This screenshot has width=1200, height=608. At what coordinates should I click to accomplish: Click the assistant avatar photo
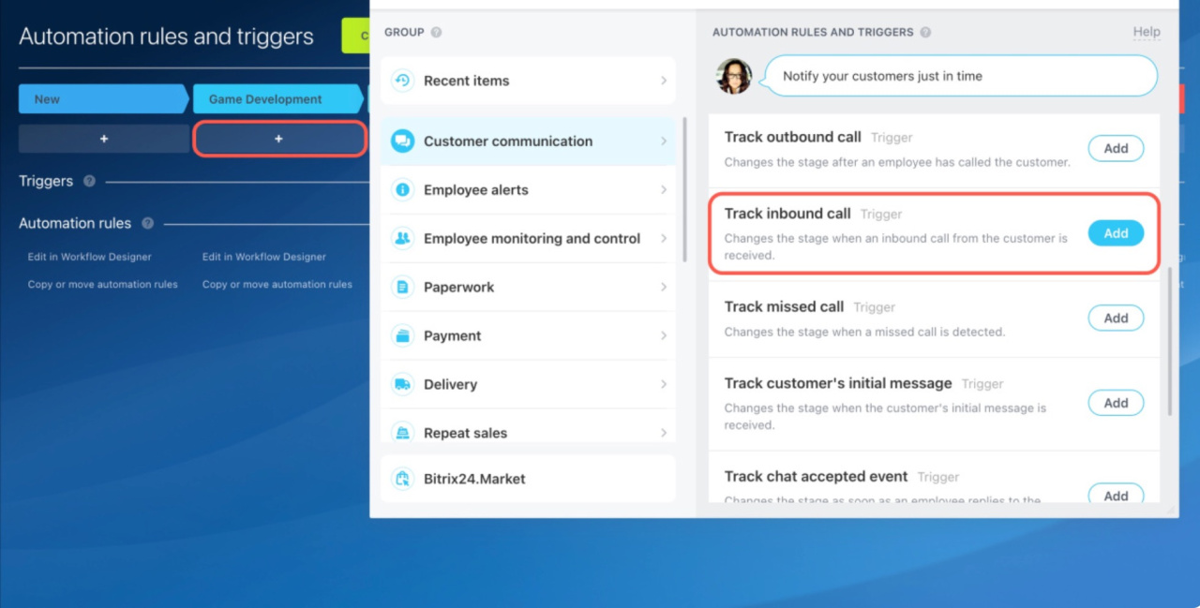pyautogui.click(x=734, y=77)
